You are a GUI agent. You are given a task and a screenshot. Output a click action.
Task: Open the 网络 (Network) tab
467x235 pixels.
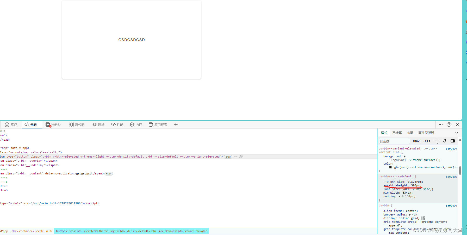point(98,125)
